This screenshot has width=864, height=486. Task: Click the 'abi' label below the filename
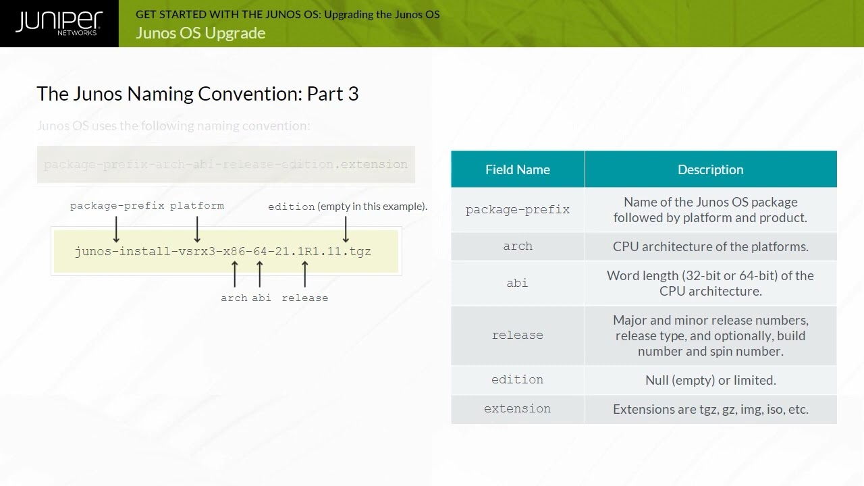261,298
